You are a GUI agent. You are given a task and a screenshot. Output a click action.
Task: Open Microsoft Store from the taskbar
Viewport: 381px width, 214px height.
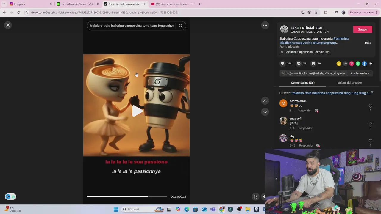[x=195, y=210]
